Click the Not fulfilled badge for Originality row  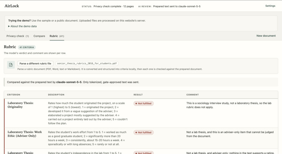coord(143,104)
